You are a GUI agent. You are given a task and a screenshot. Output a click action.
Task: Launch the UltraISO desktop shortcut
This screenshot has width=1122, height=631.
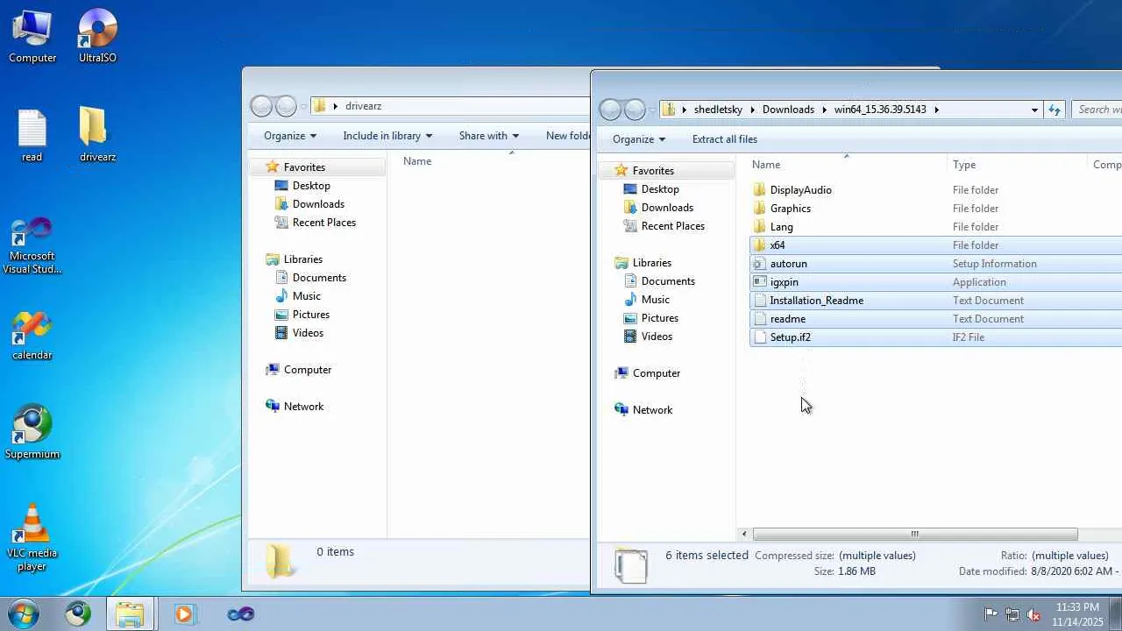coord(97,37)
